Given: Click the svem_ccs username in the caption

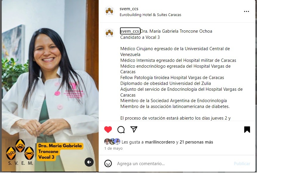Looking at the screenshot, I should (x=130, y=31).
